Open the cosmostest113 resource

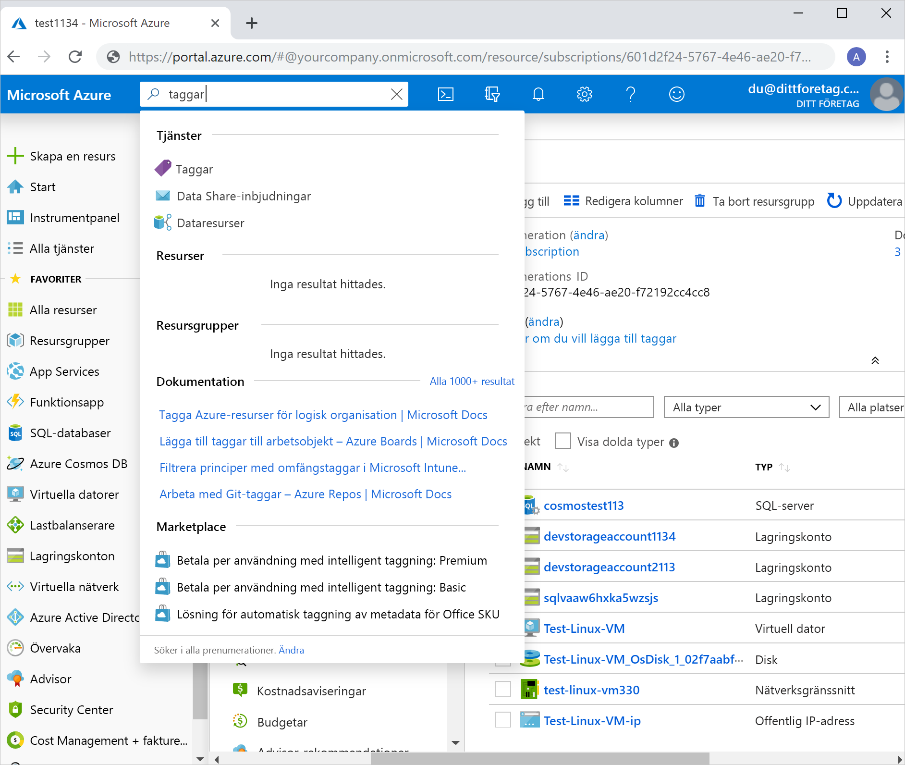(x=584, y=506)
